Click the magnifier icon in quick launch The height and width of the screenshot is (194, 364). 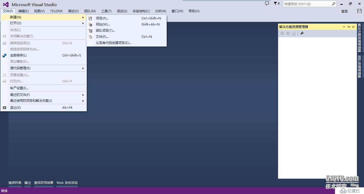[x=333, y=4]
